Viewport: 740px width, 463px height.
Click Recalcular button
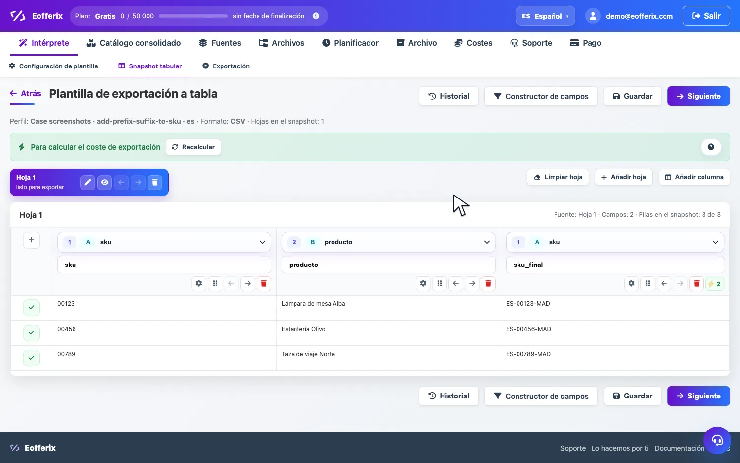click(x=193, y=147)
